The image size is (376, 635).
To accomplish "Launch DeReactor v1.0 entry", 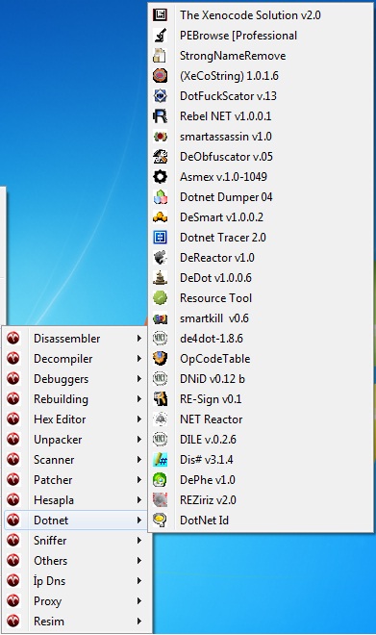I will [261, 258].
